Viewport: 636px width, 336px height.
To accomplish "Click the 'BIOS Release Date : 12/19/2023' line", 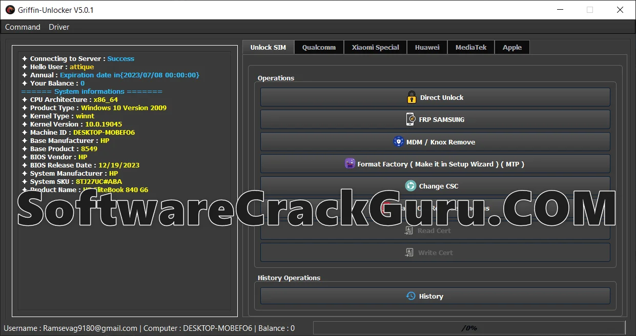I will [80, 165].
